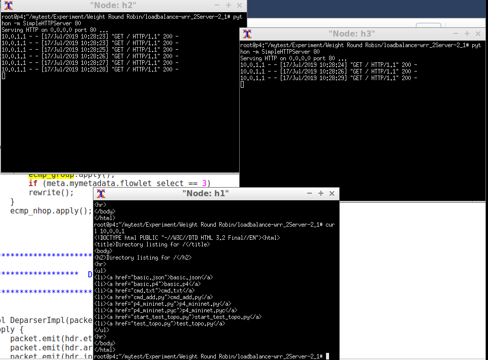Focus the "Node: h3" title bar

351,34
